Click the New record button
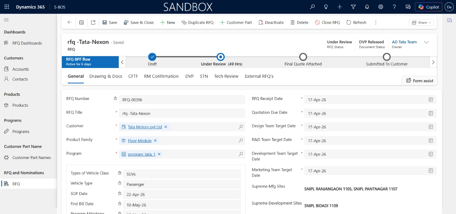This screenshot has width=456, height=214. 167,22
